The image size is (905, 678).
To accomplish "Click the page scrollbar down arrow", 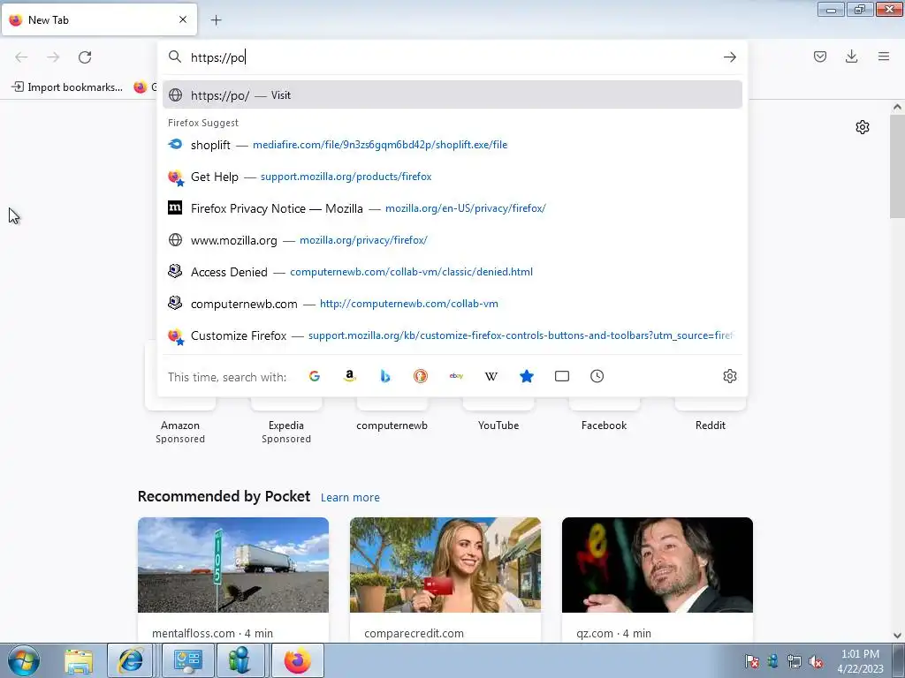I will click(x=897, y=636).
